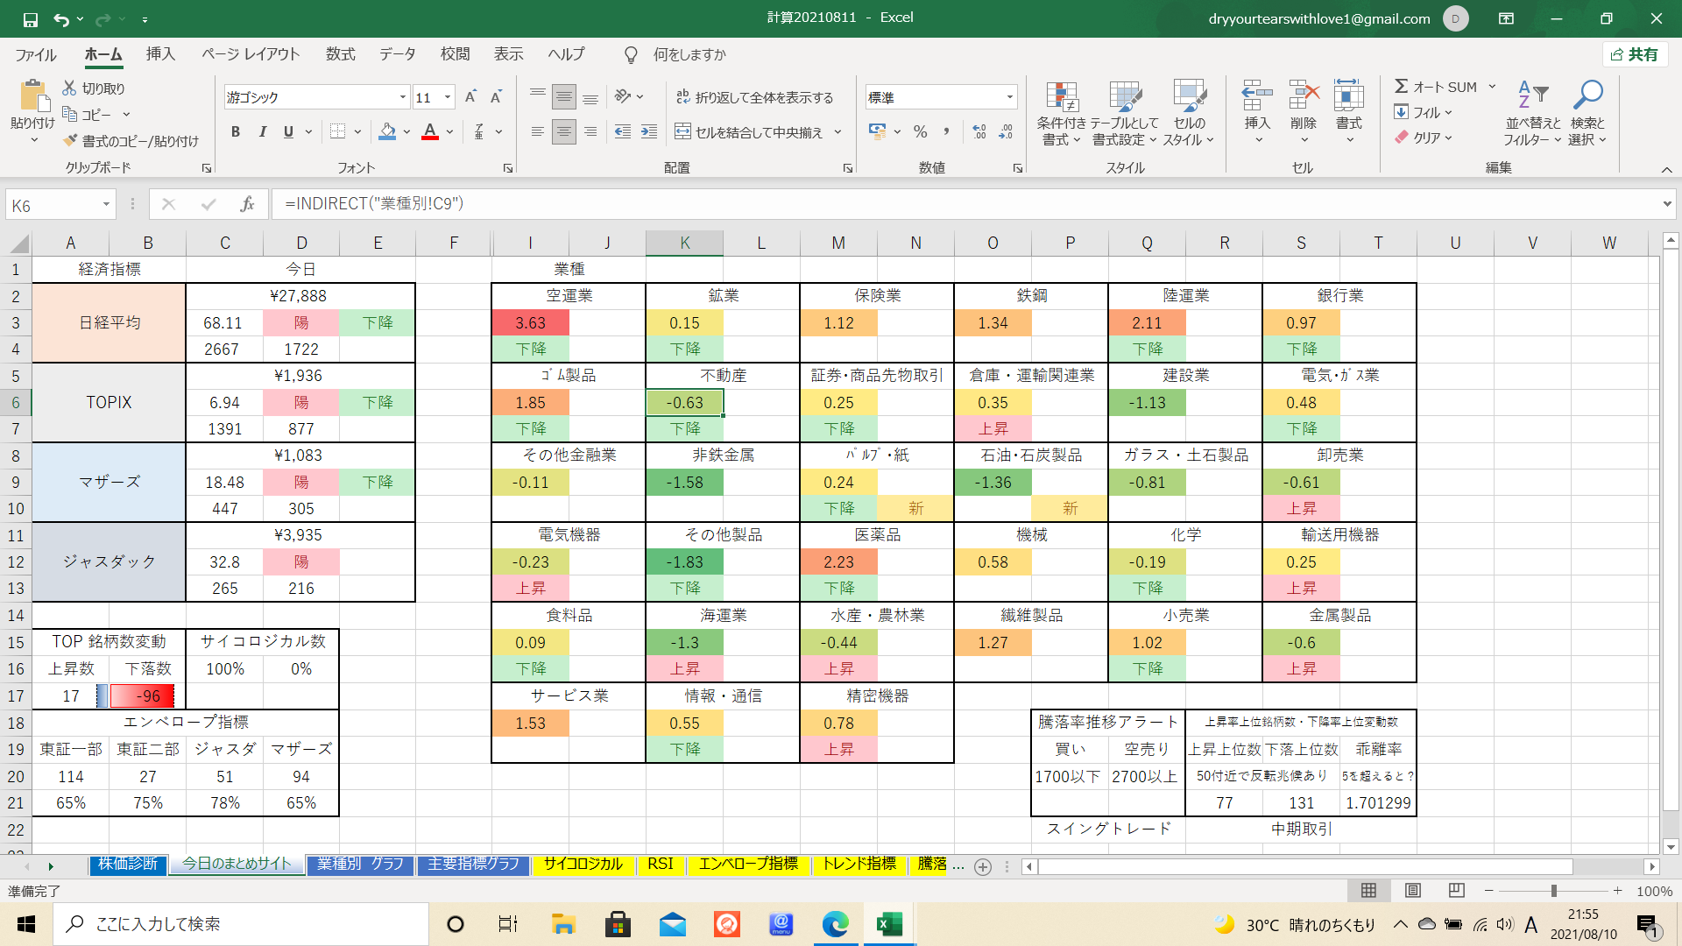Click the Increase Font Size icon
Screen dimensions: 1682x946
point(470,97)
